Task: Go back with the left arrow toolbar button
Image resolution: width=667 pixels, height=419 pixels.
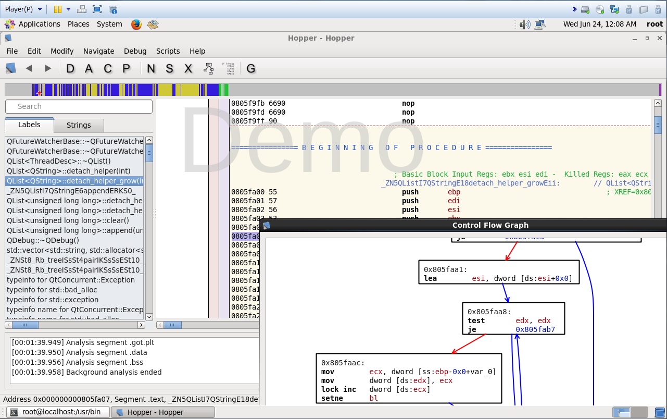Action: pyautogui.click(x=29, y=68)
